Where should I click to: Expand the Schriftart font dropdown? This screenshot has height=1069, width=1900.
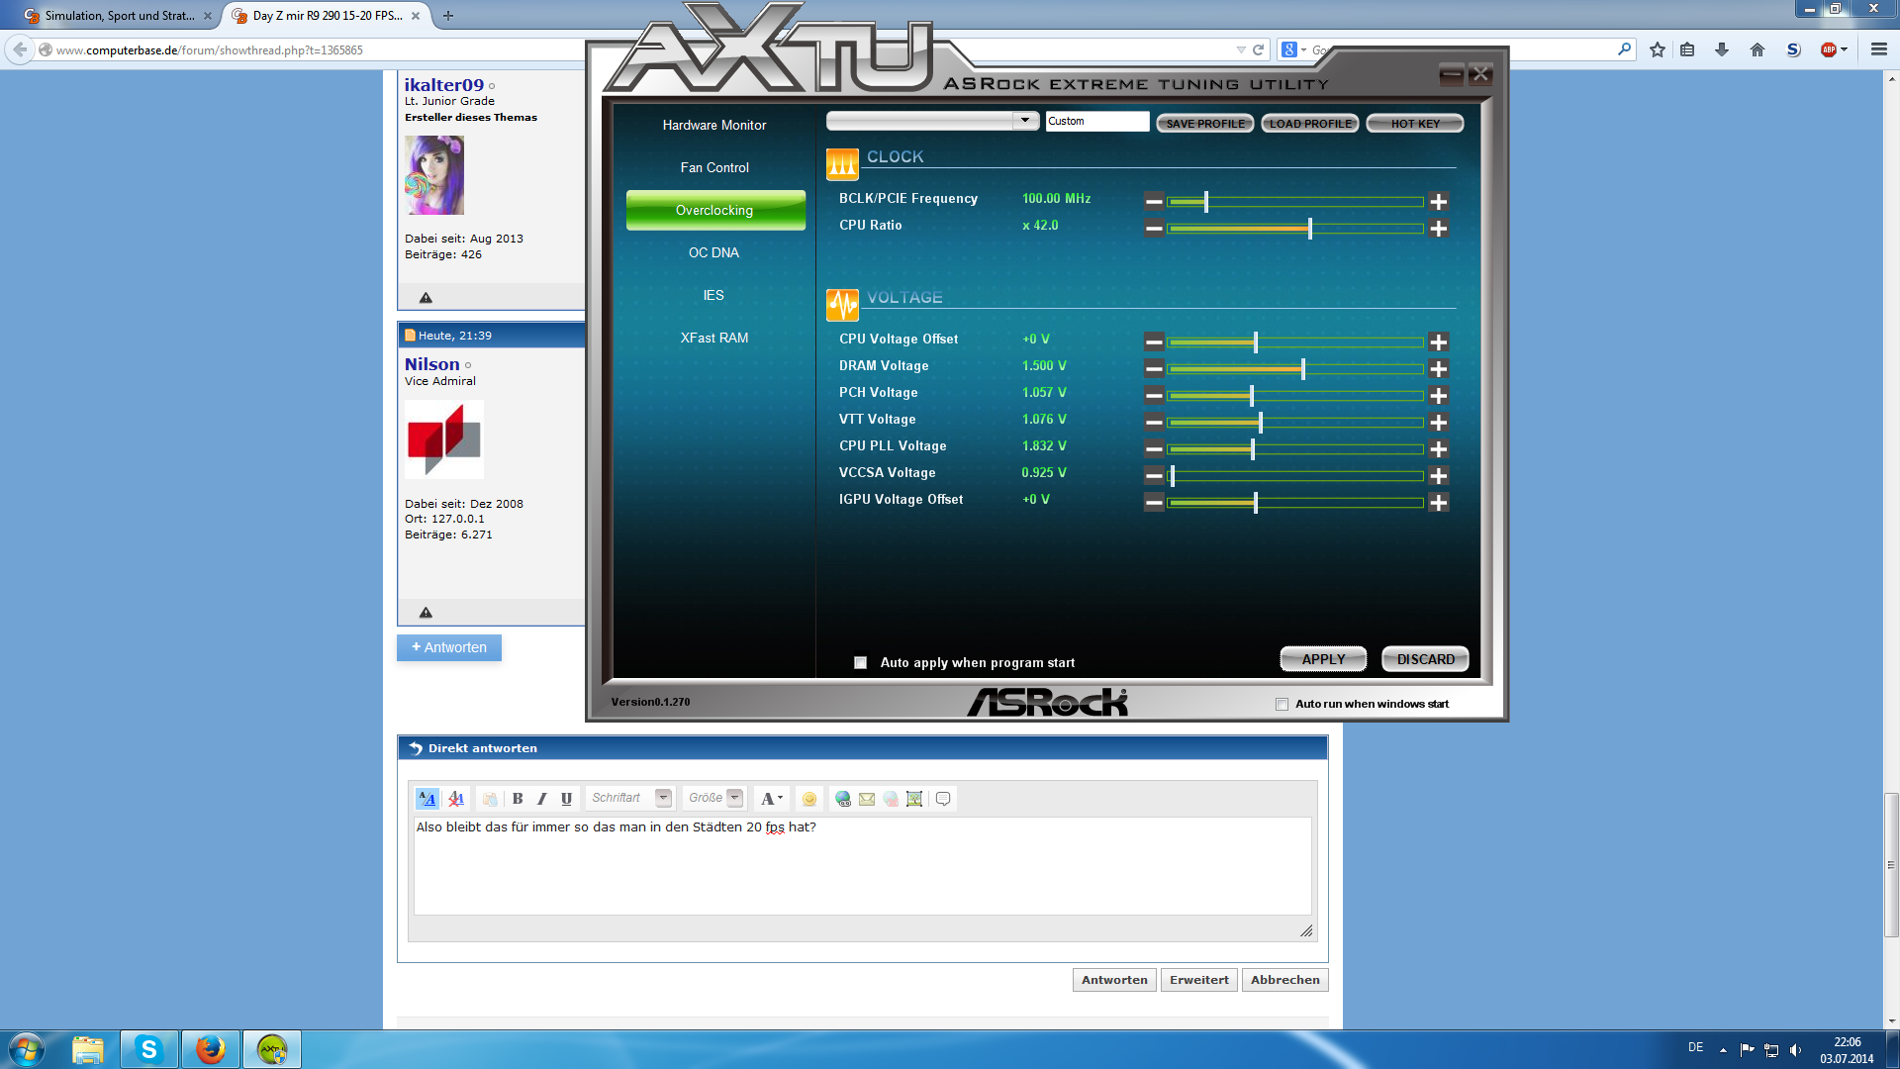[x=663, y=798]
